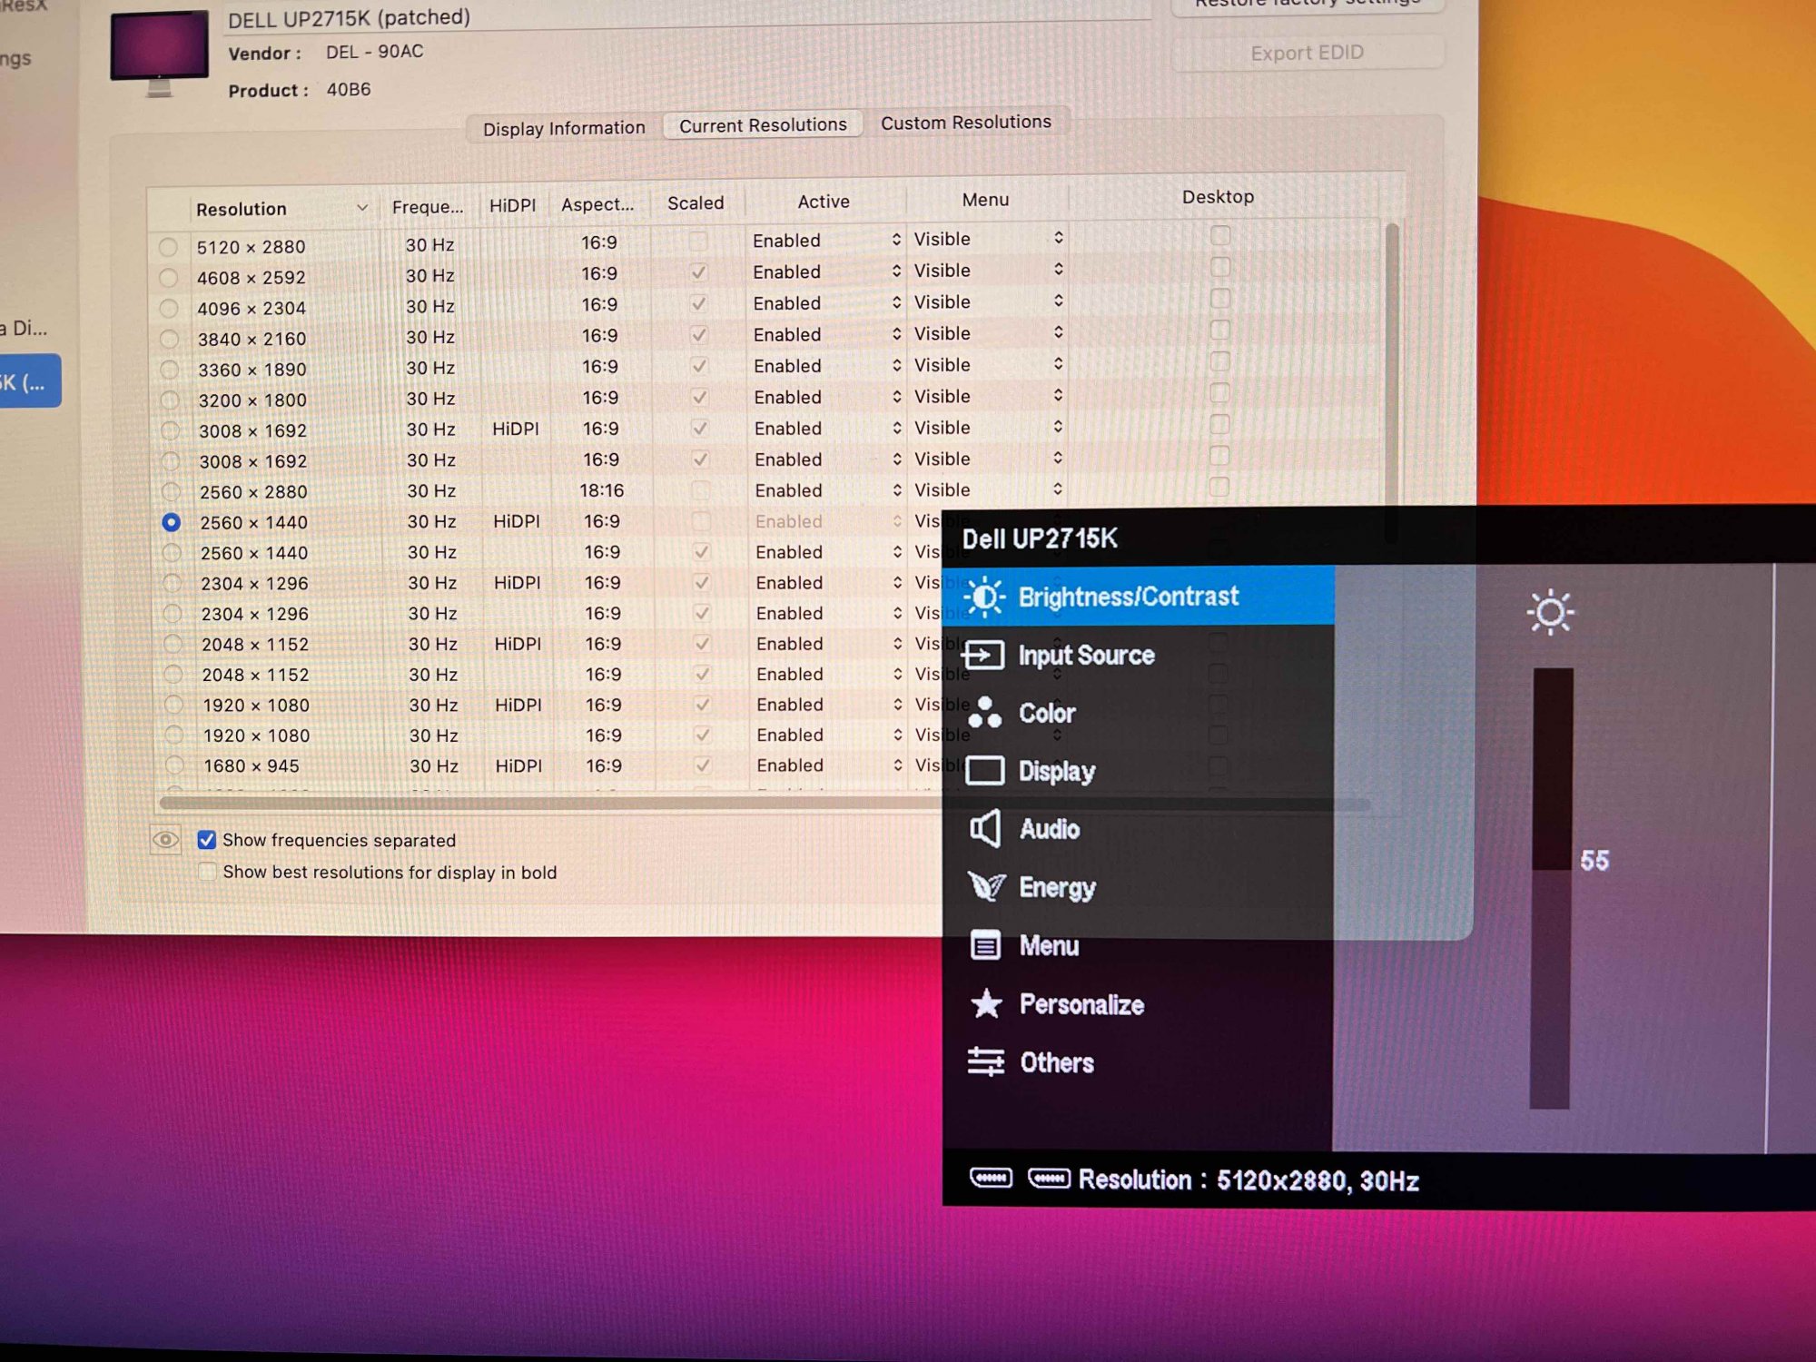Open the Menu entry in the Dell OSD
Screen dimensions: 1816x1362
1049,946
